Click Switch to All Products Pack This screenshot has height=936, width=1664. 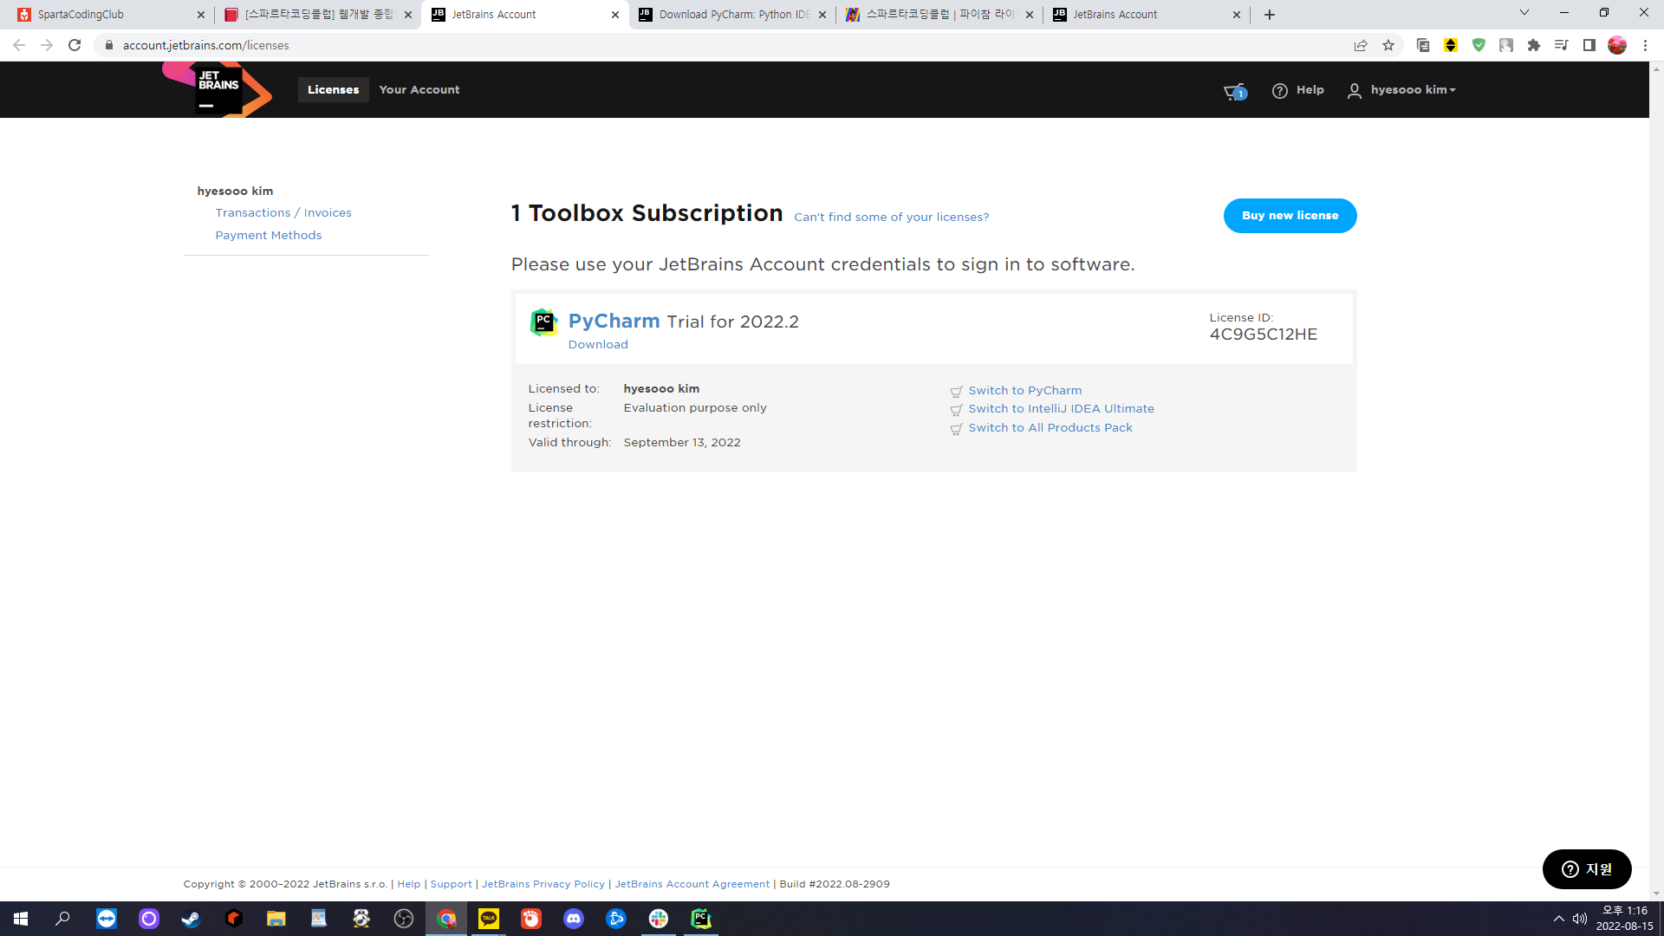tap(1050, 428)
